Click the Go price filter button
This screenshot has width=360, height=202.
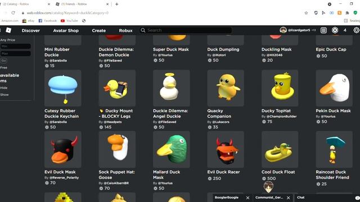(3, 61)
